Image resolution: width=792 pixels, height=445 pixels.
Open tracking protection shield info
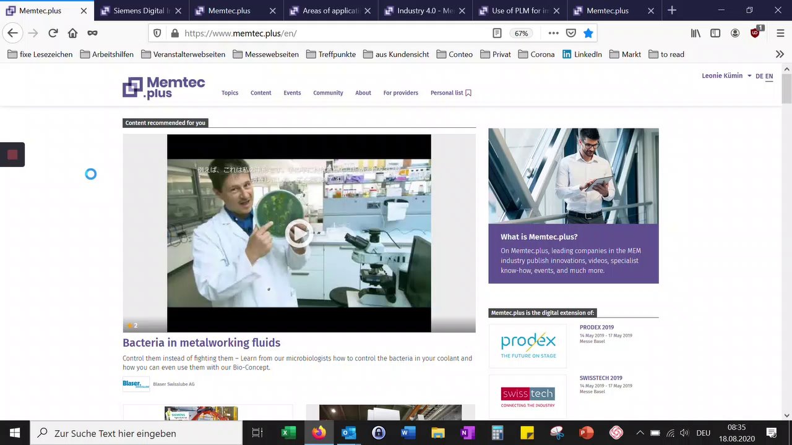click(157, 33)
